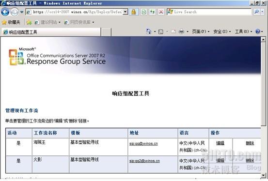
Task: Click the page scrollbar up arrow
Action: point(263,40)
